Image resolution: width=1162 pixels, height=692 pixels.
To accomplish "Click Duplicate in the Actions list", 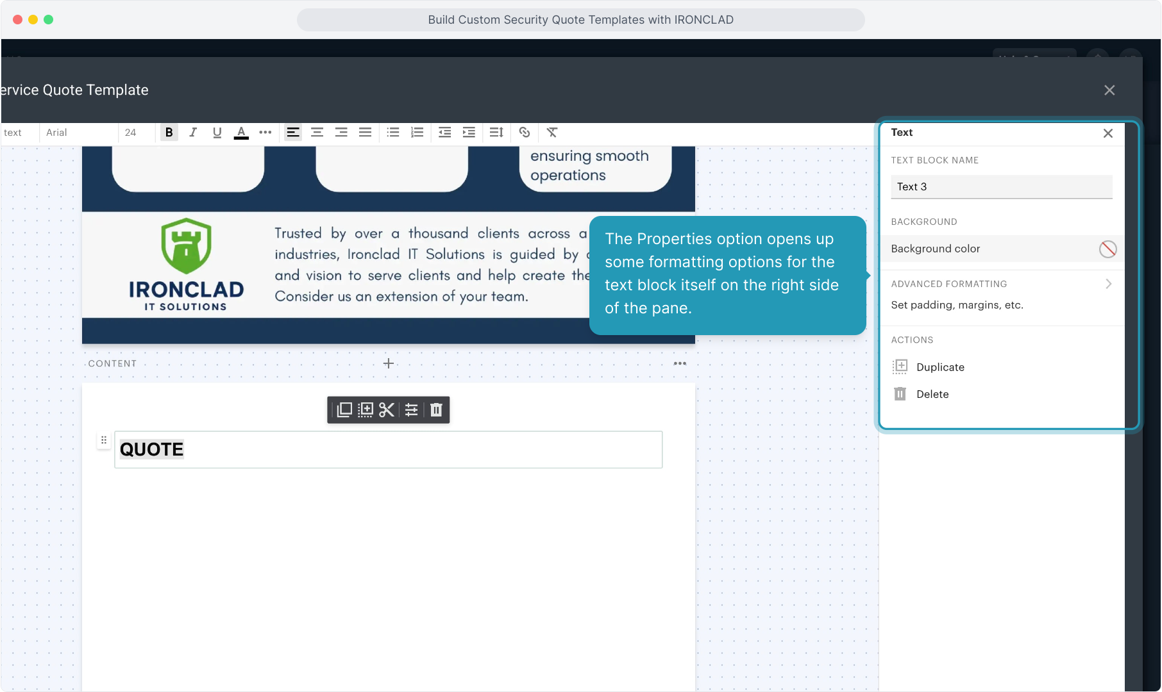I will (929, 367).
